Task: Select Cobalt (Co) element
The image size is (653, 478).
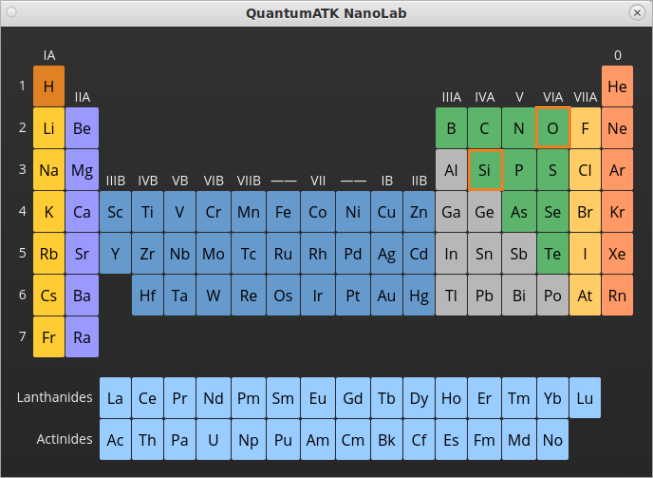Action: pos(318,212)
